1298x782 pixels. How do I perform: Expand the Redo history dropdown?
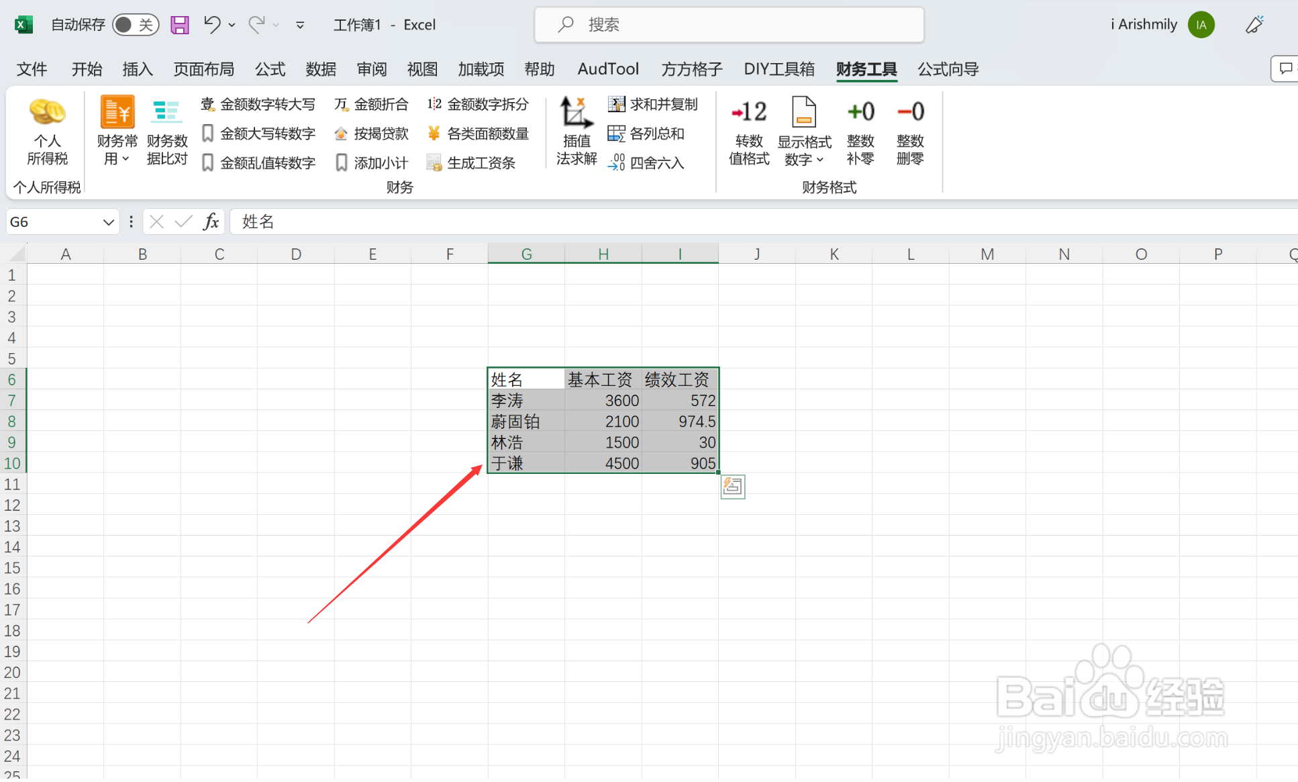(276, 25)
